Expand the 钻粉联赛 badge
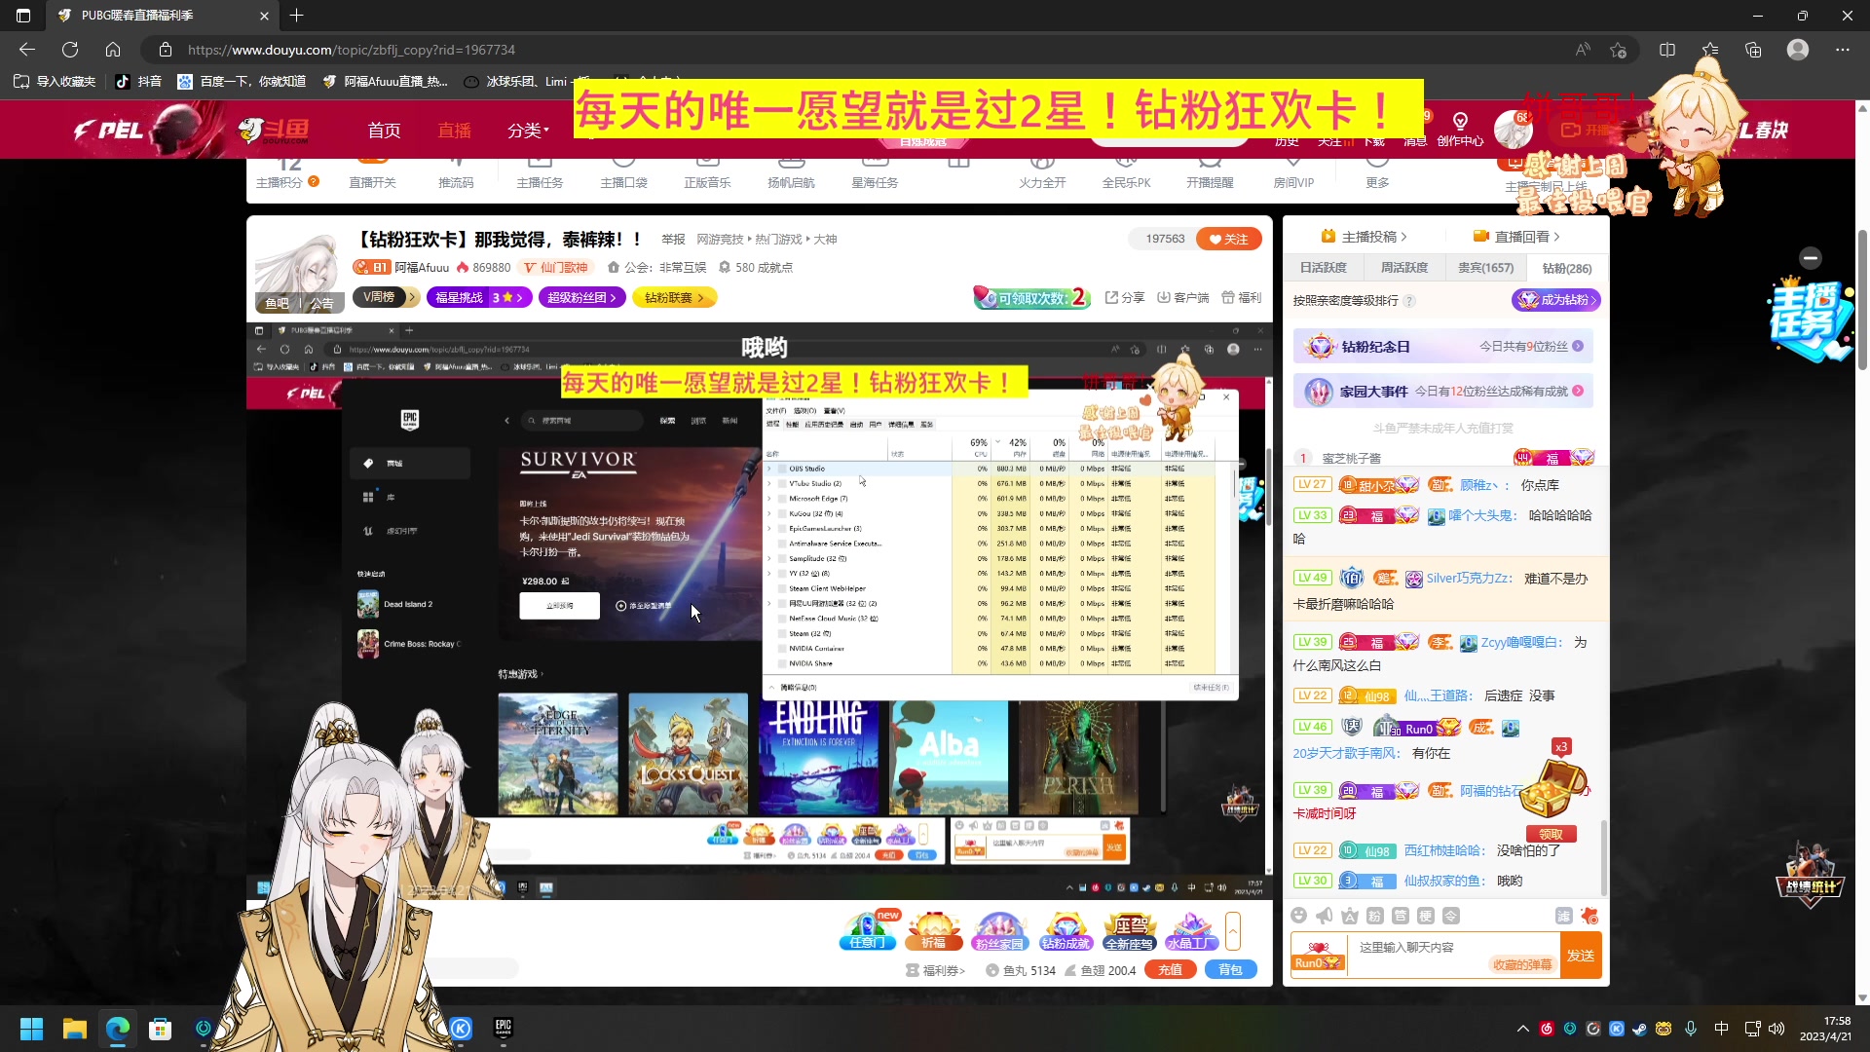Image resolution: width=1870 pixels, height=1052 pixels. pos(674,297)
